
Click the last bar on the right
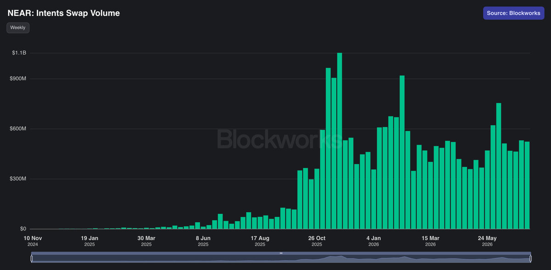click(527, 185)
